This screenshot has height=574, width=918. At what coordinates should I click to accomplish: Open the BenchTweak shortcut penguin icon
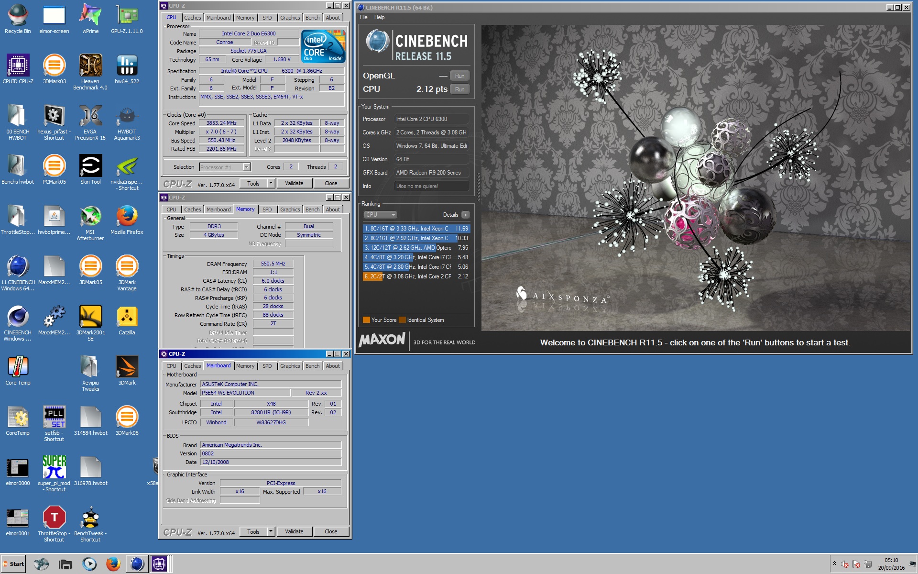[x=90, y=524]
